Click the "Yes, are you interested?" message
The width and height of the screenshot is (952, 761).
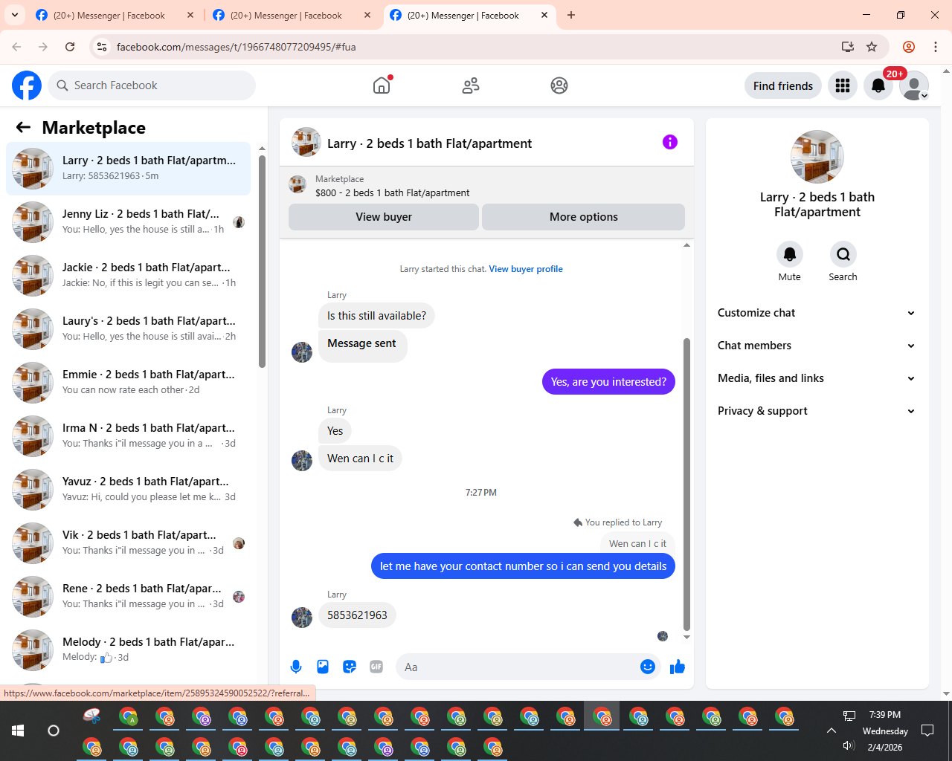tap(608, 382)
